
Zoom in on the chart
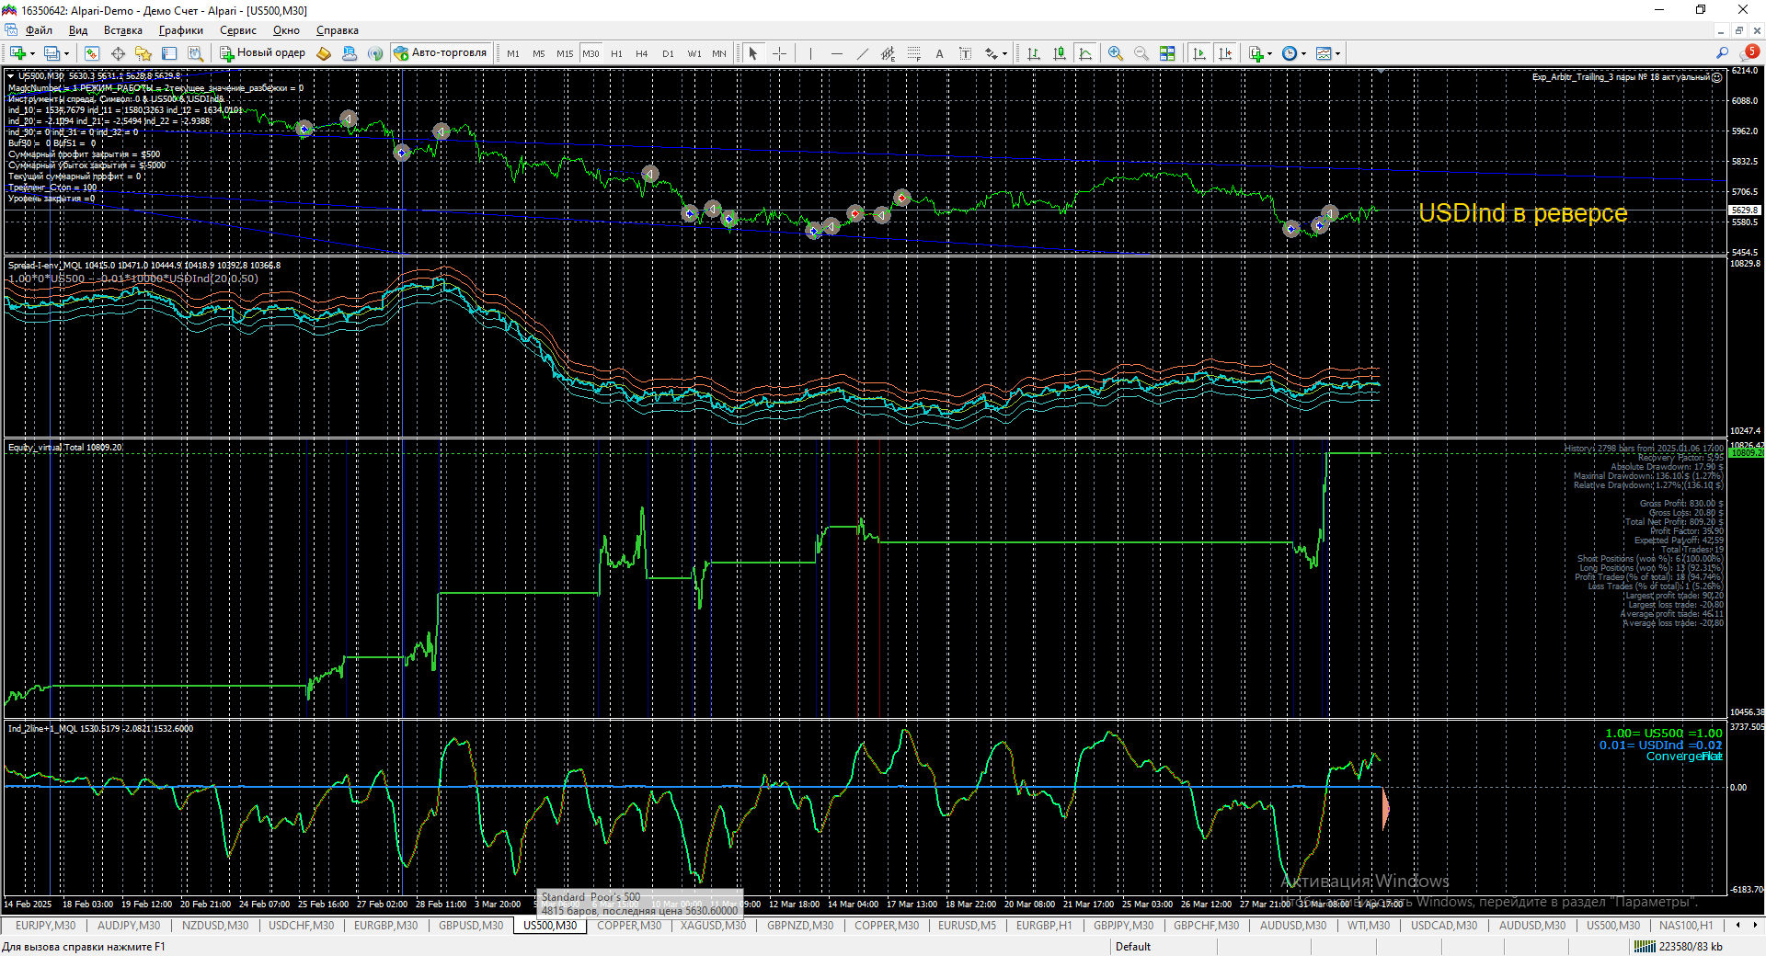[1116, 53]
